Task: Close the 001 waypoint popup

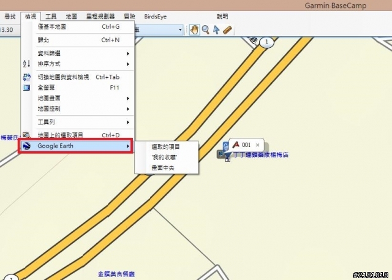Action: pos(257,145)
